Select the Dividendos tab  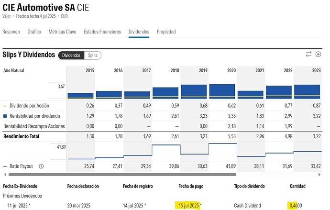[139, 32]
